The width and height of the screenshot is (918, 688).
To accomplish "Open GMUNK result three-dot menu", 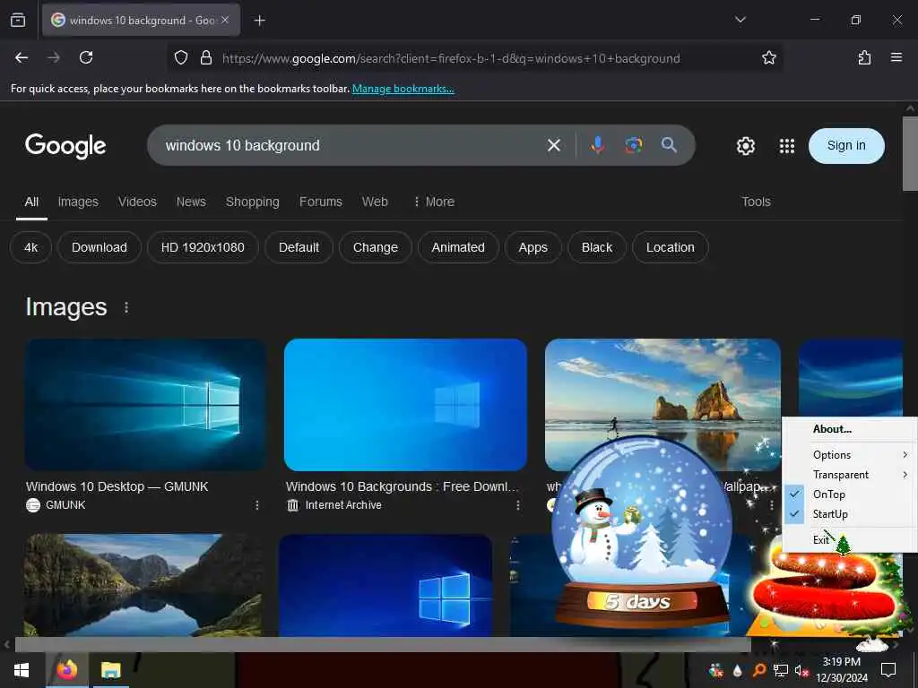I will (256, 505).
